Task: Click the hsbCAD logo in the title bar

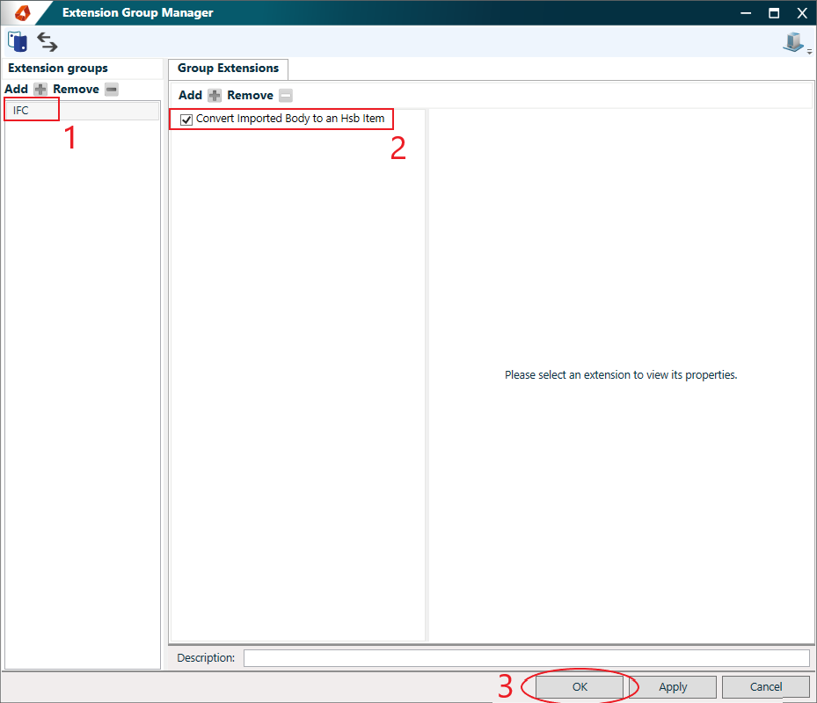Action: click(x=23, y=12)
